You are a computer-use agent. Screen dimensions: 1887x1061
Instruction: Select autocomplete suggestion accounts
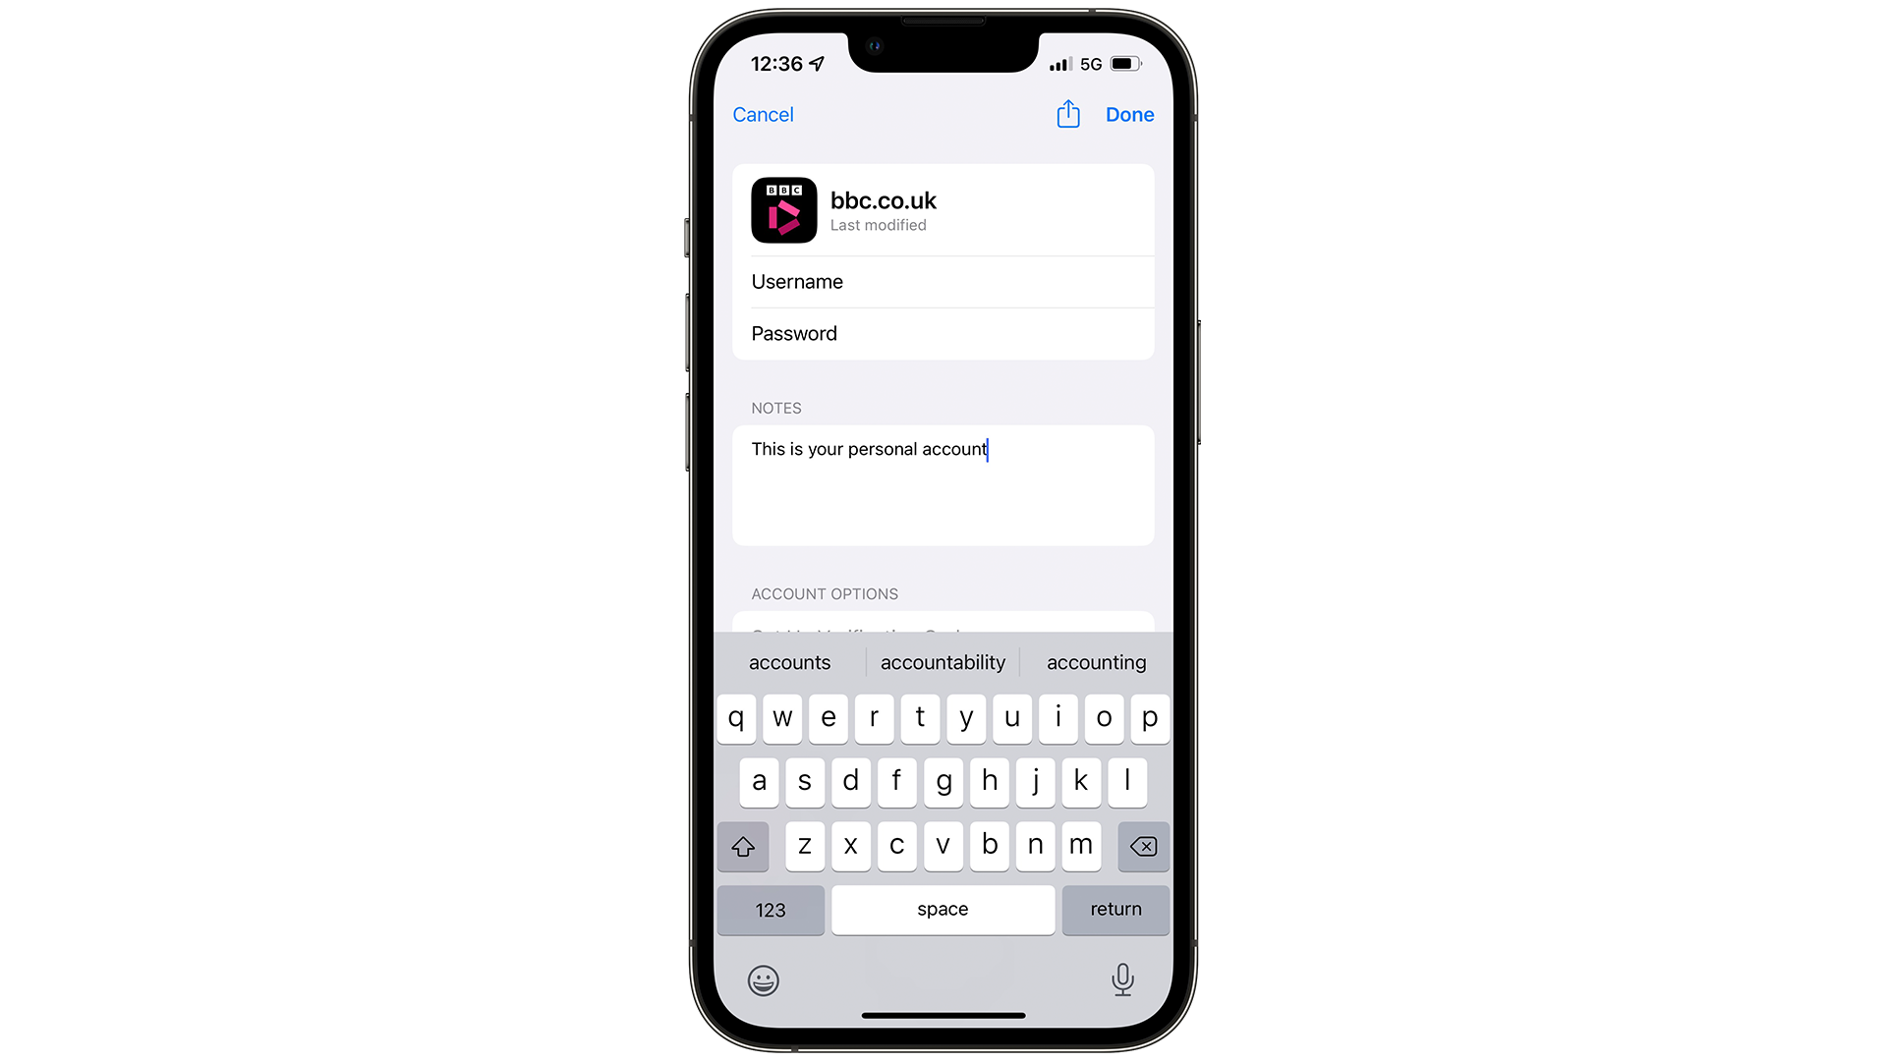(790, 662)
